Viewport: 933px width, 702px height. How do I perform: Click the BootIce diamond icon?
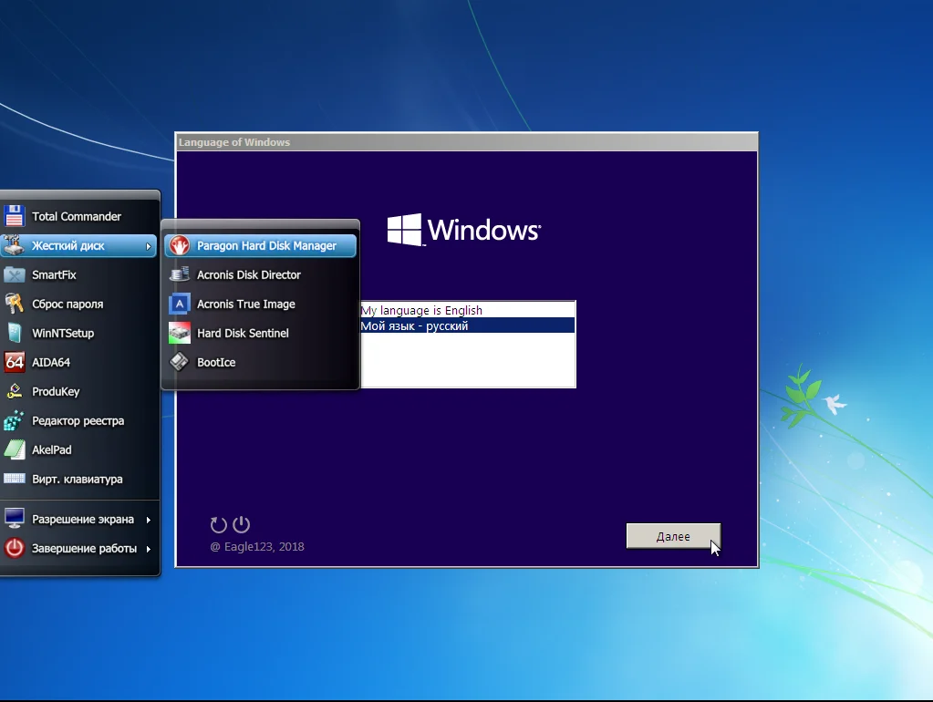pyautogui.click(x=180, y=362)
